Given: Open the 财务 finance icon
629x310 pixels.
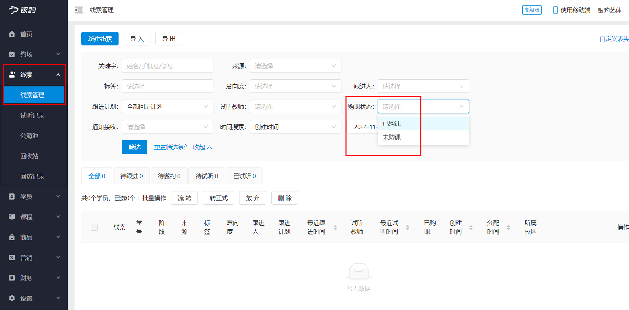Looking at the screenshot, I should click(11, 278).
